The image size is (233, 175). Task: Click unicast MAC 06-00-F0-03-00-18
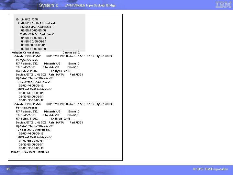33,30
